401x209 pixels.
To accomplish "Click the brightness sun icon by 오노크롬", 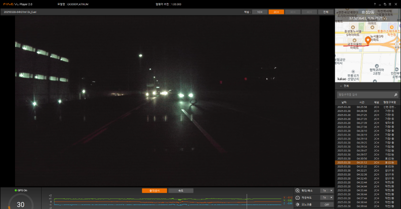I will click(x=297, y=204).
